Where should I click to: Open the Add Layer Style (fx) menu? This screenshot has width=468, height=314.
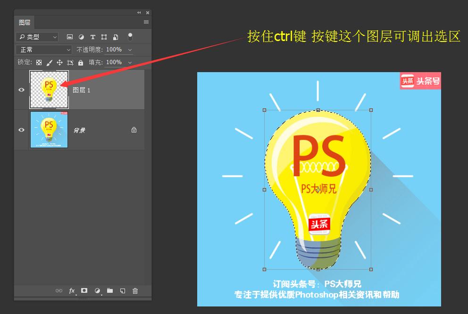tap(71, 291)
